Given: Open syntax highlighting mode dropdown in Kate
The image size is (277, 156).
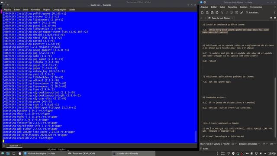Looking at the screenshot, I should pos(273,144).
